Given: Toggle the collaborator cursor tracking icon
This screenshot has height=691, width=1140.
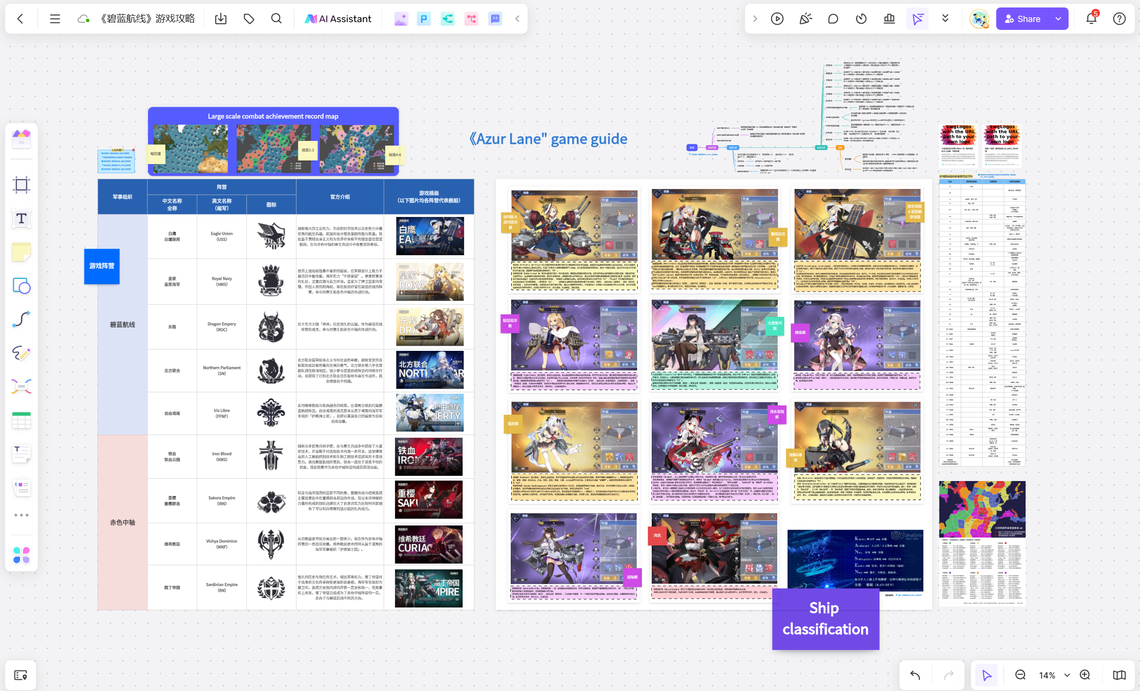Looking at the screenshot, I should (x=917, y=19).
